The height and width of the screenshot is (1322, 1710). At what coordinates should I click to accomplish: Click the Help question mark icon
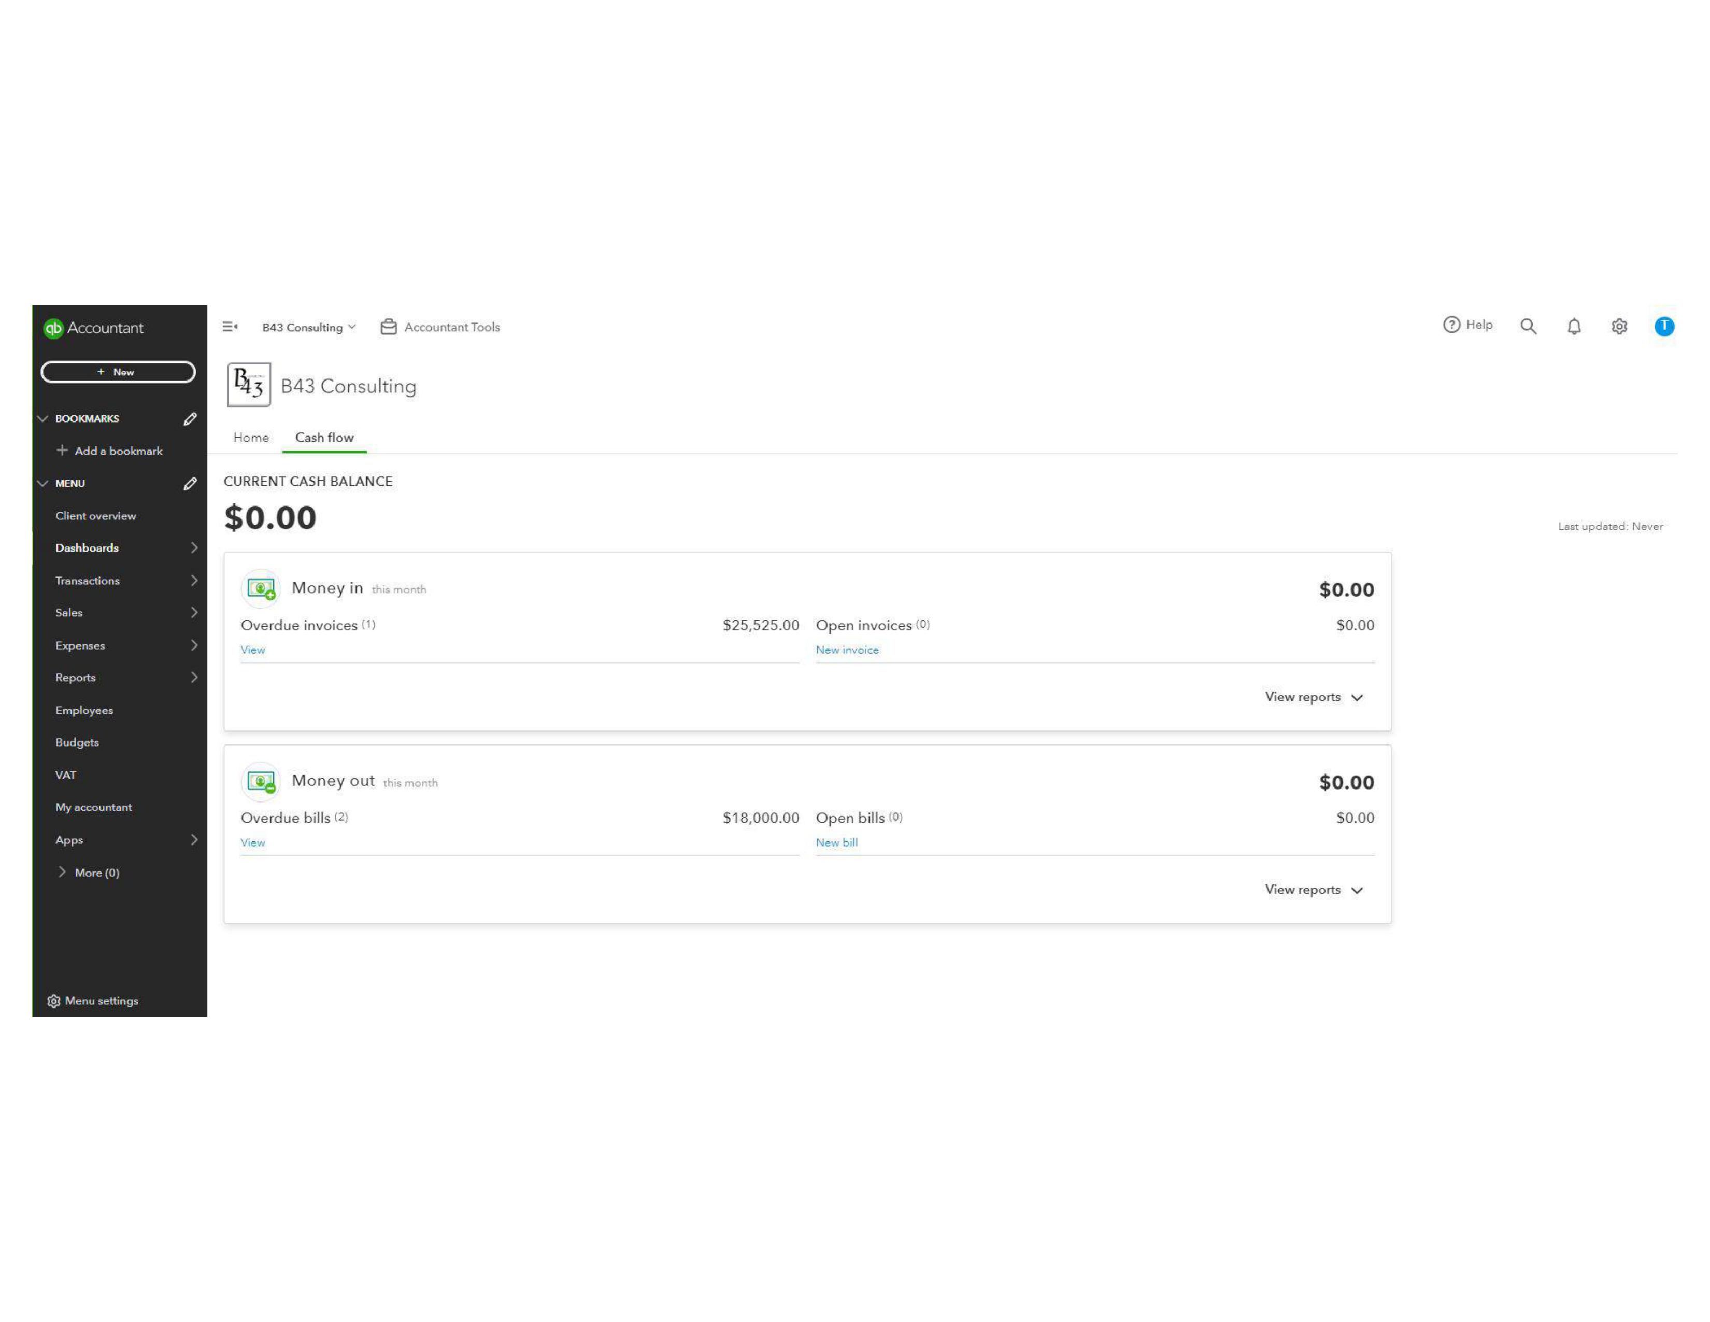click(1451, 325)
